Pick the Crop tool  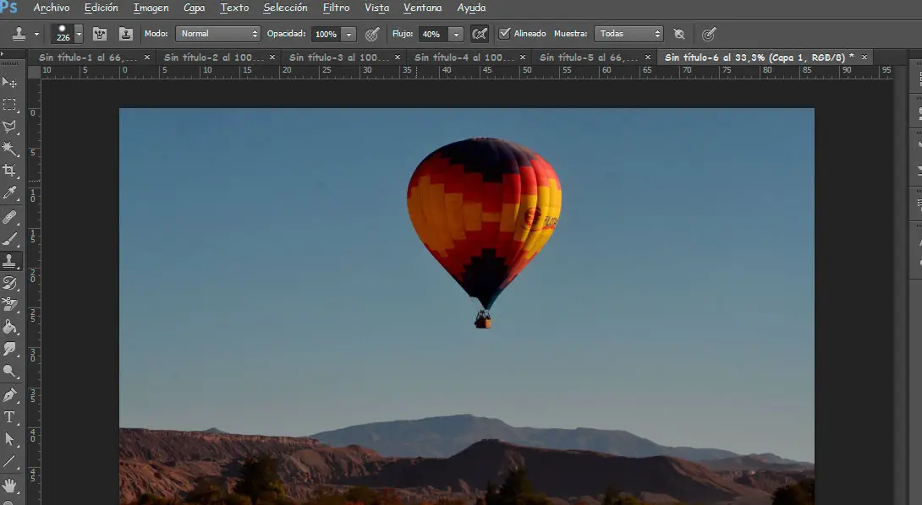[x=10, y=171]
